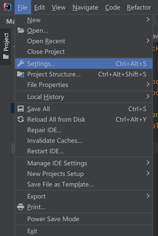Expand the Open Recent submenu arrow
Screen dimensions: 158x236
pos(148,41)
